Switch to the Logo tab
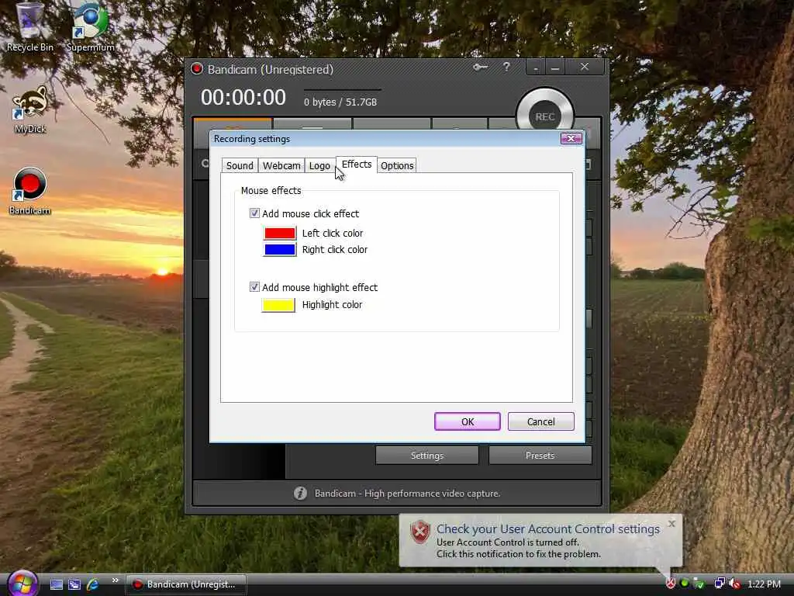794x596 pixels. point(319,166)
